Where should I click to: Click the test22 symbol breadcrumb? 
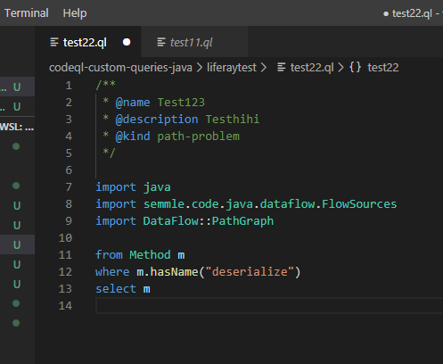click(x=383, y=68)
